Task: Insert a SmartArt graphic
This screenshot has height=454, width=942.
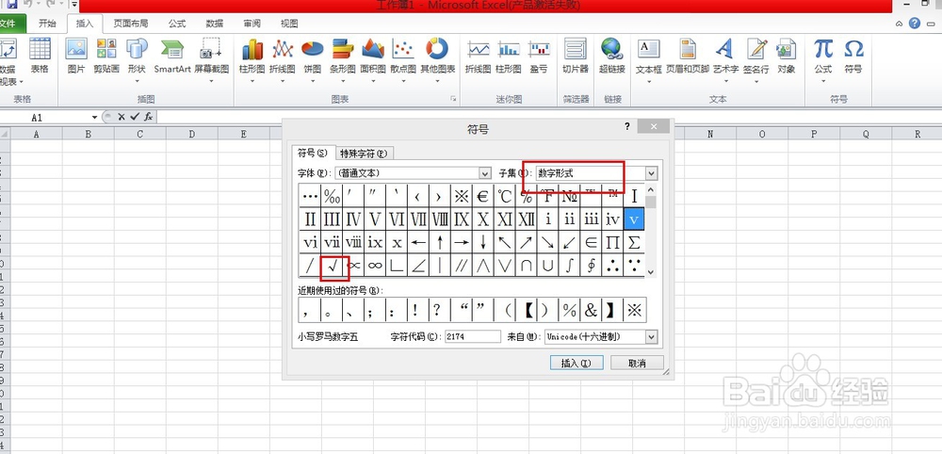Action: click(x=171, y=56)
